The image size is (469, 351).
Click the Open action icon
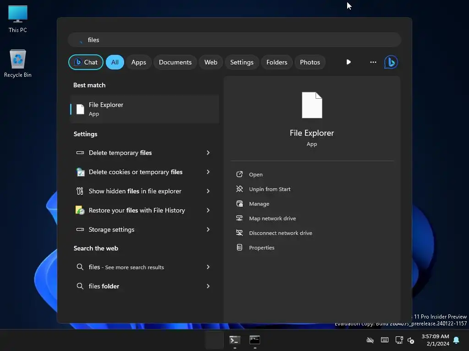(239, 174)
